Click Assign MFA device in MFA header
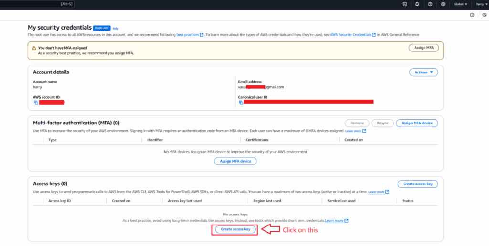The image size is (489, 246). point(417,123)
